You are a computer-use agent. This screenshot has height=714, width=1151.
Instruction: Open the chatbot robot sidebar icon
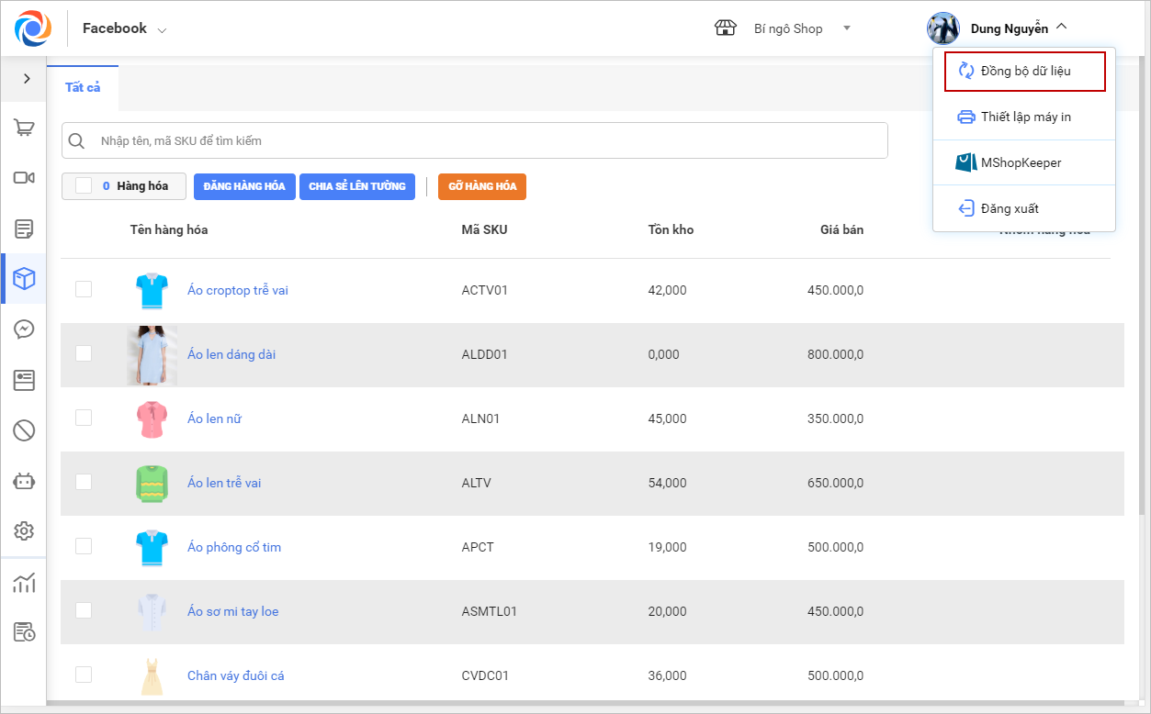tap(24, 480)
